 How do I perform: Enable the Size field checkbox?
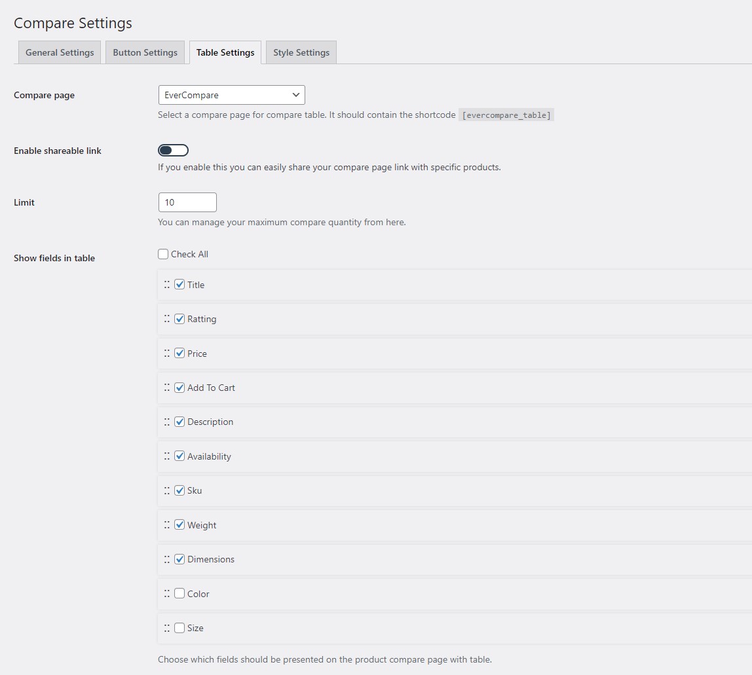pos(179,628)
